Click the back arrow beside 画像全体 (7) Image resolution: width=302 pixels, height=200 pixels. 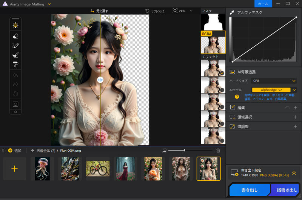[x=32, y=151]
